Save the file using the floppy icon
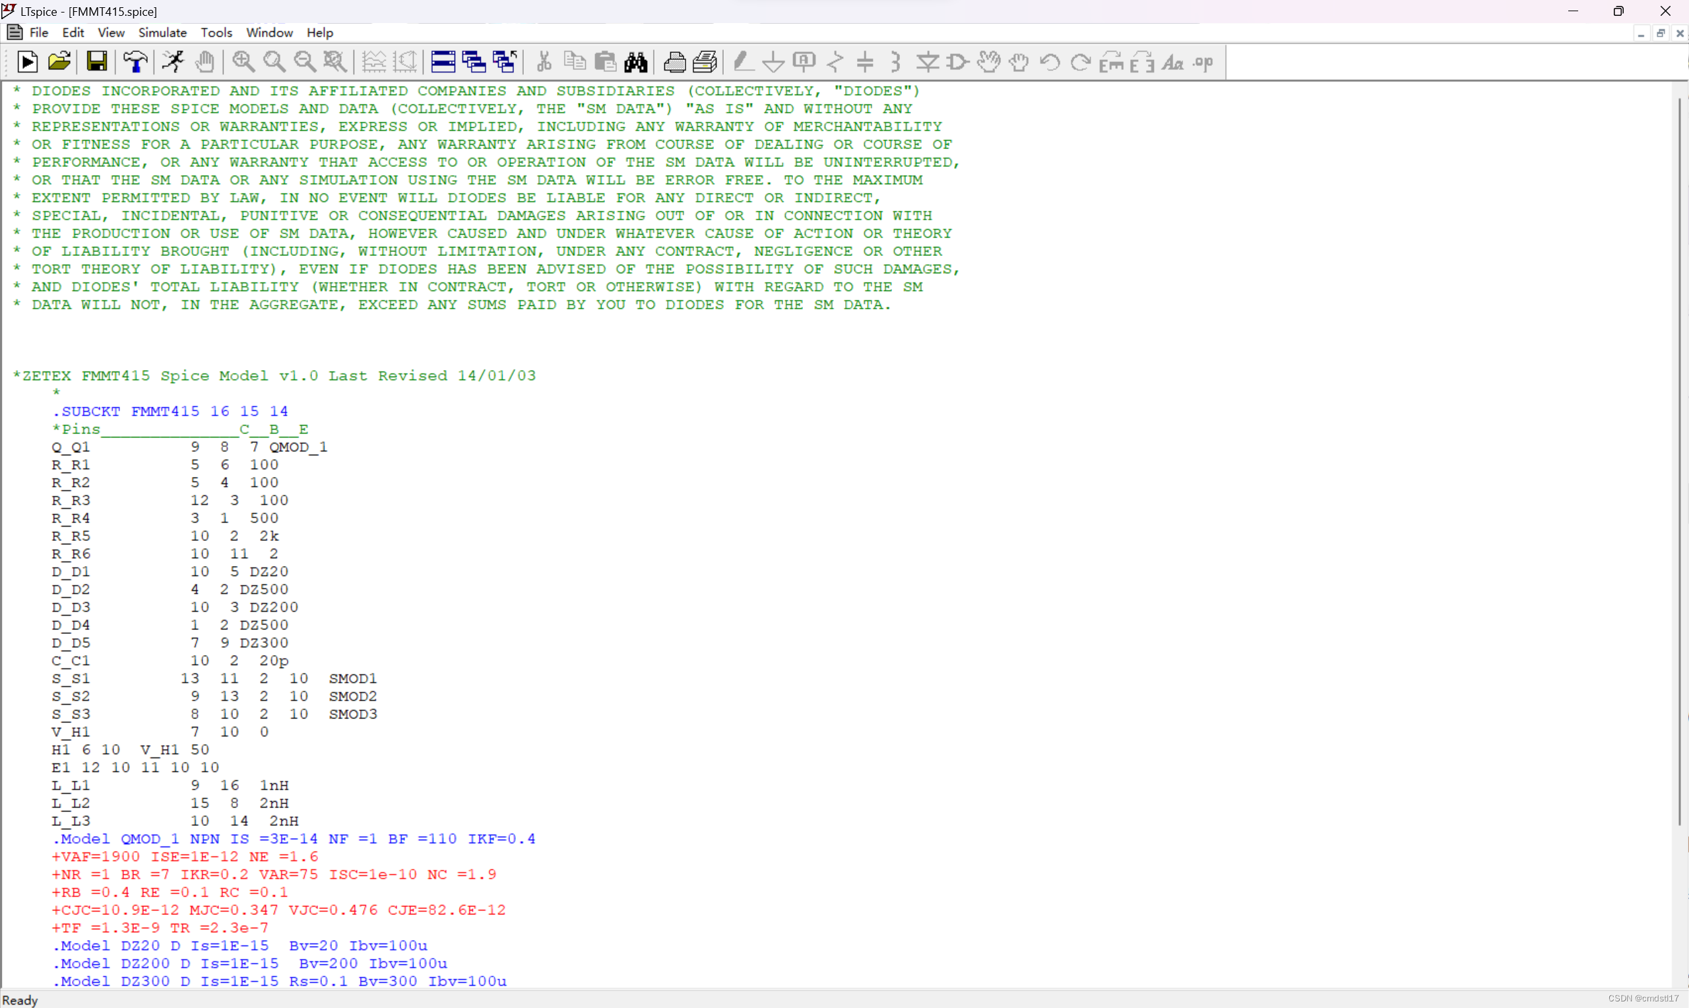 (x=97, y=62)
